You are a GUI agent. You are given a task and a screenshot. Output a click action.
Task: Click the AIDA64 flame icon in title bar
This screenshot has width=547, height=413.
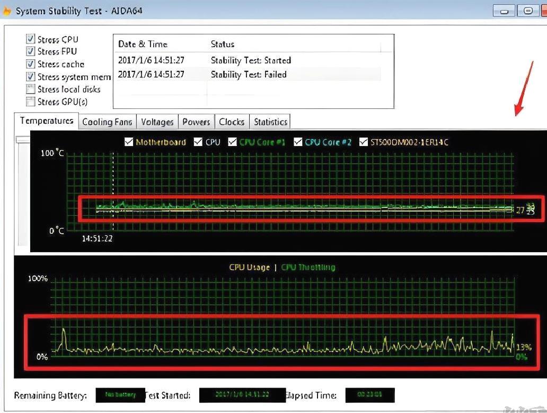pos(6,11)
